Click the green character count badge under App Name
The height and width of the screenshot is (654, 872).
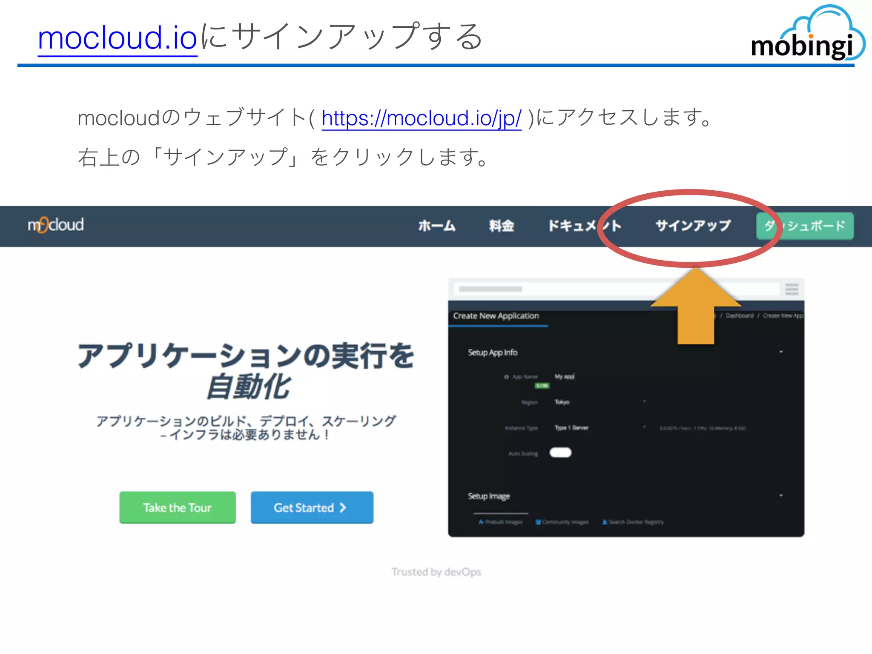(x=542, y=386)
